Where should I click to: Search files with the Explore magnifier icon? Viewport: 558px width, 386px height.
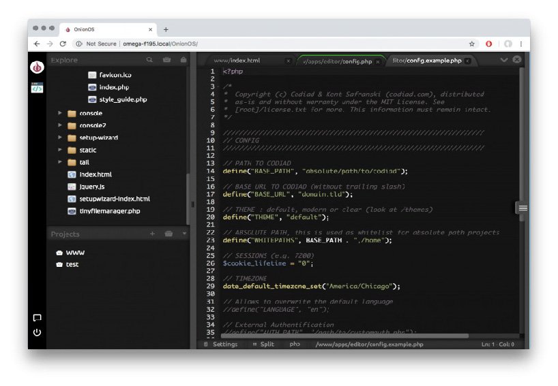[x=149, y=60]
